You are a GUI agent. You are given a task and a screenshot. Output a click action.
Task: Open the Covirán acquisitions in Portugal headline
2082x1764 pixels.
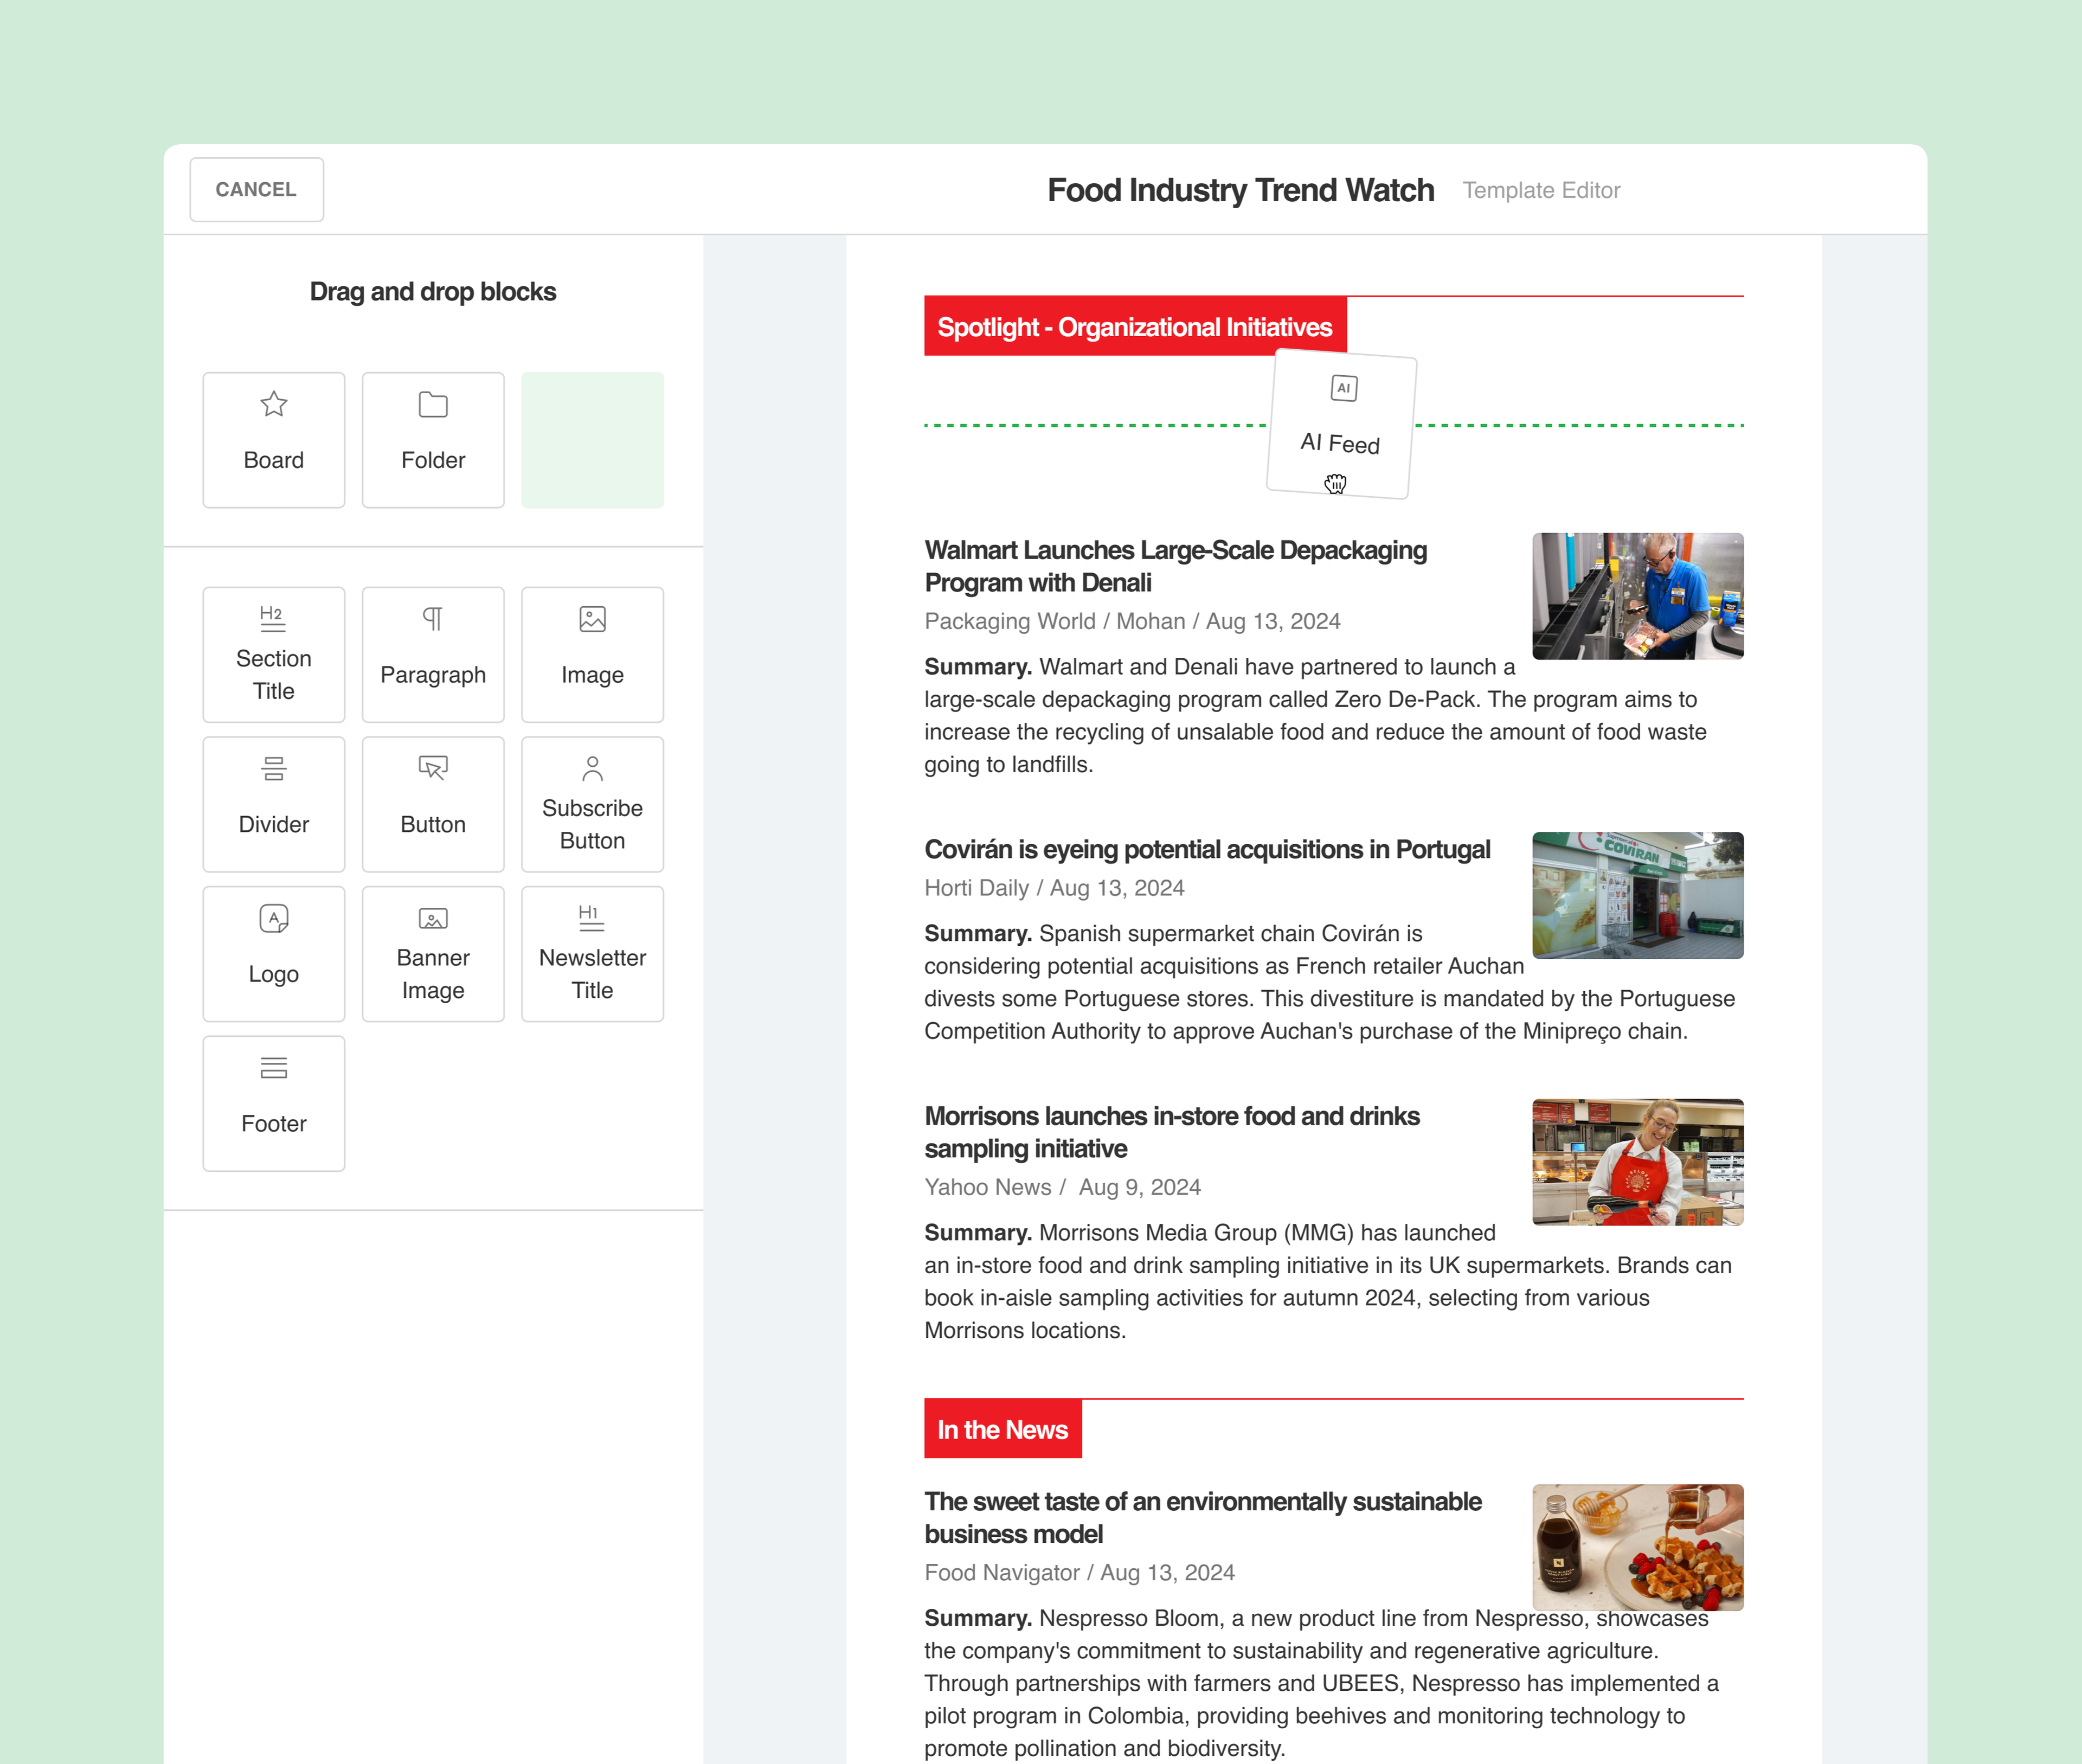tap(1207, 849)
